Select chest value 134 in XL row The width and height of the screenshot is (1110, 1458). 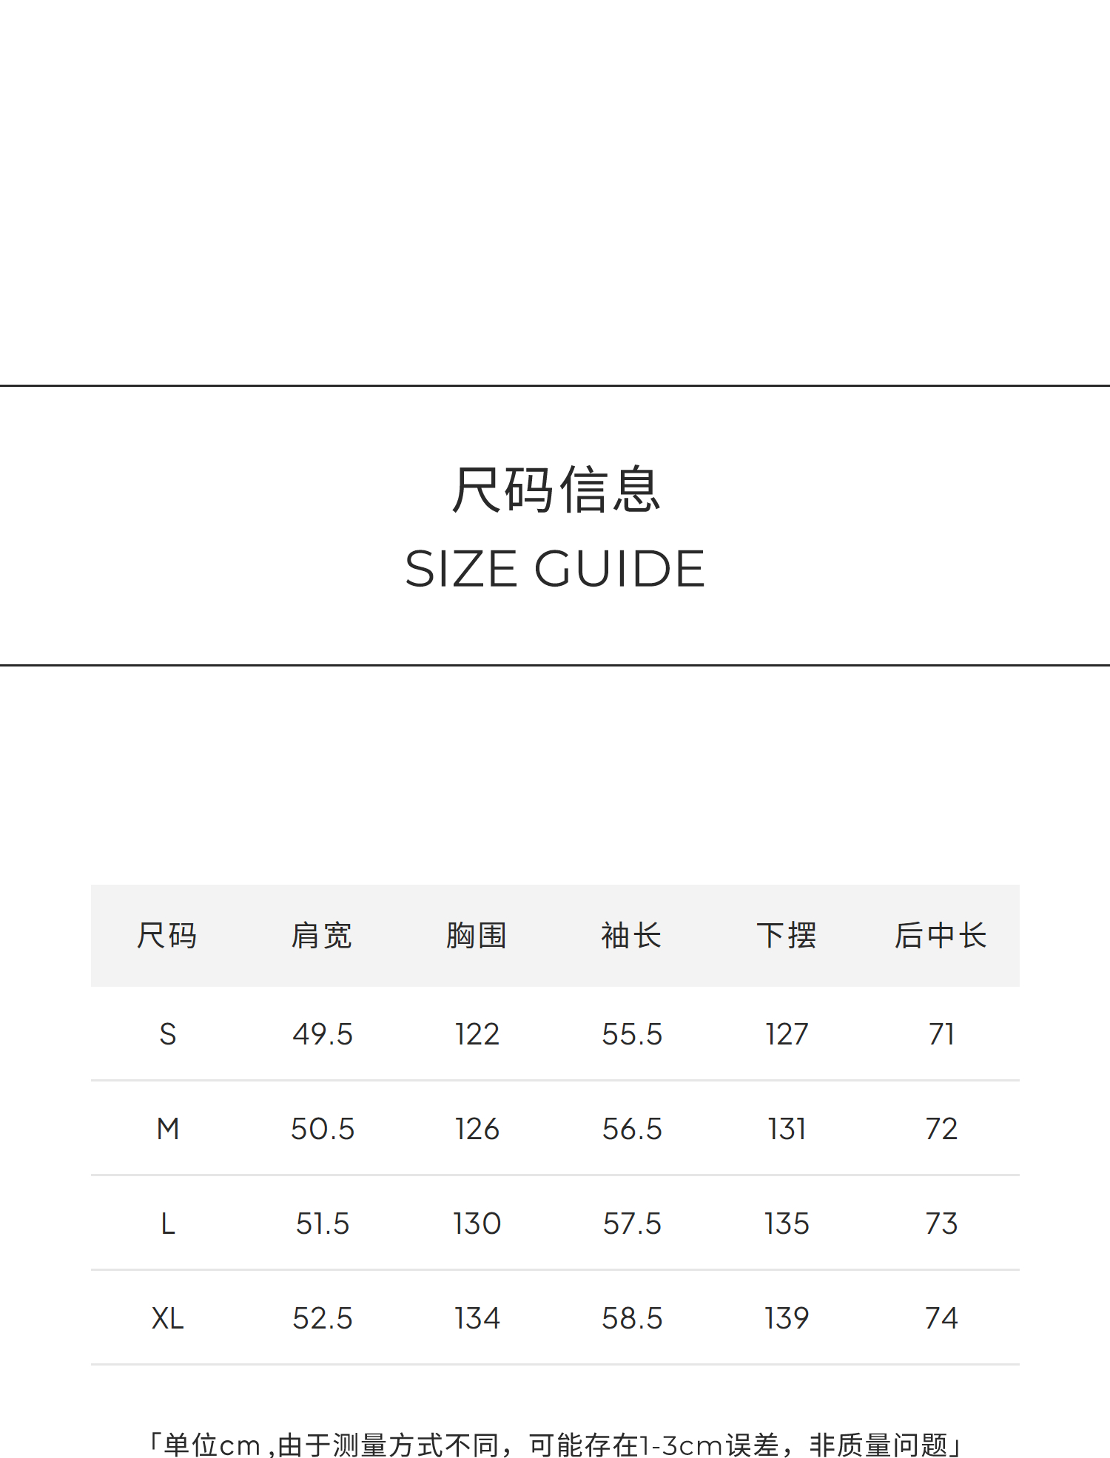477,1318
